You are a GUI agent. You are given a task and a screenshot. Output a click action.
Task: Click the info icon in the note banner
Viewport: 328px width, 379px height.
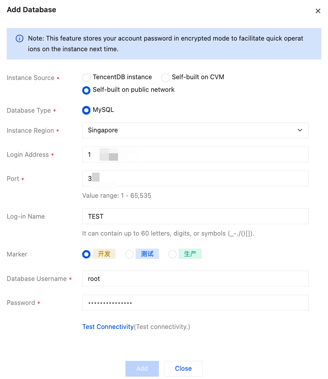(x=19, y=39)
